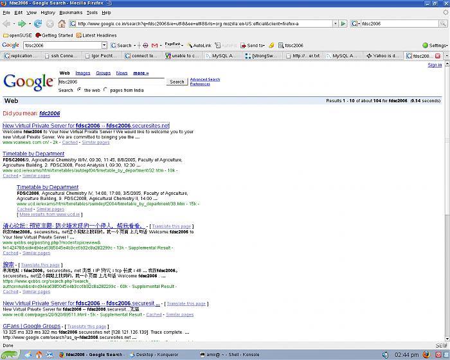
Task: Click the Google logo on the toolbar
Action: coord(11,45)
